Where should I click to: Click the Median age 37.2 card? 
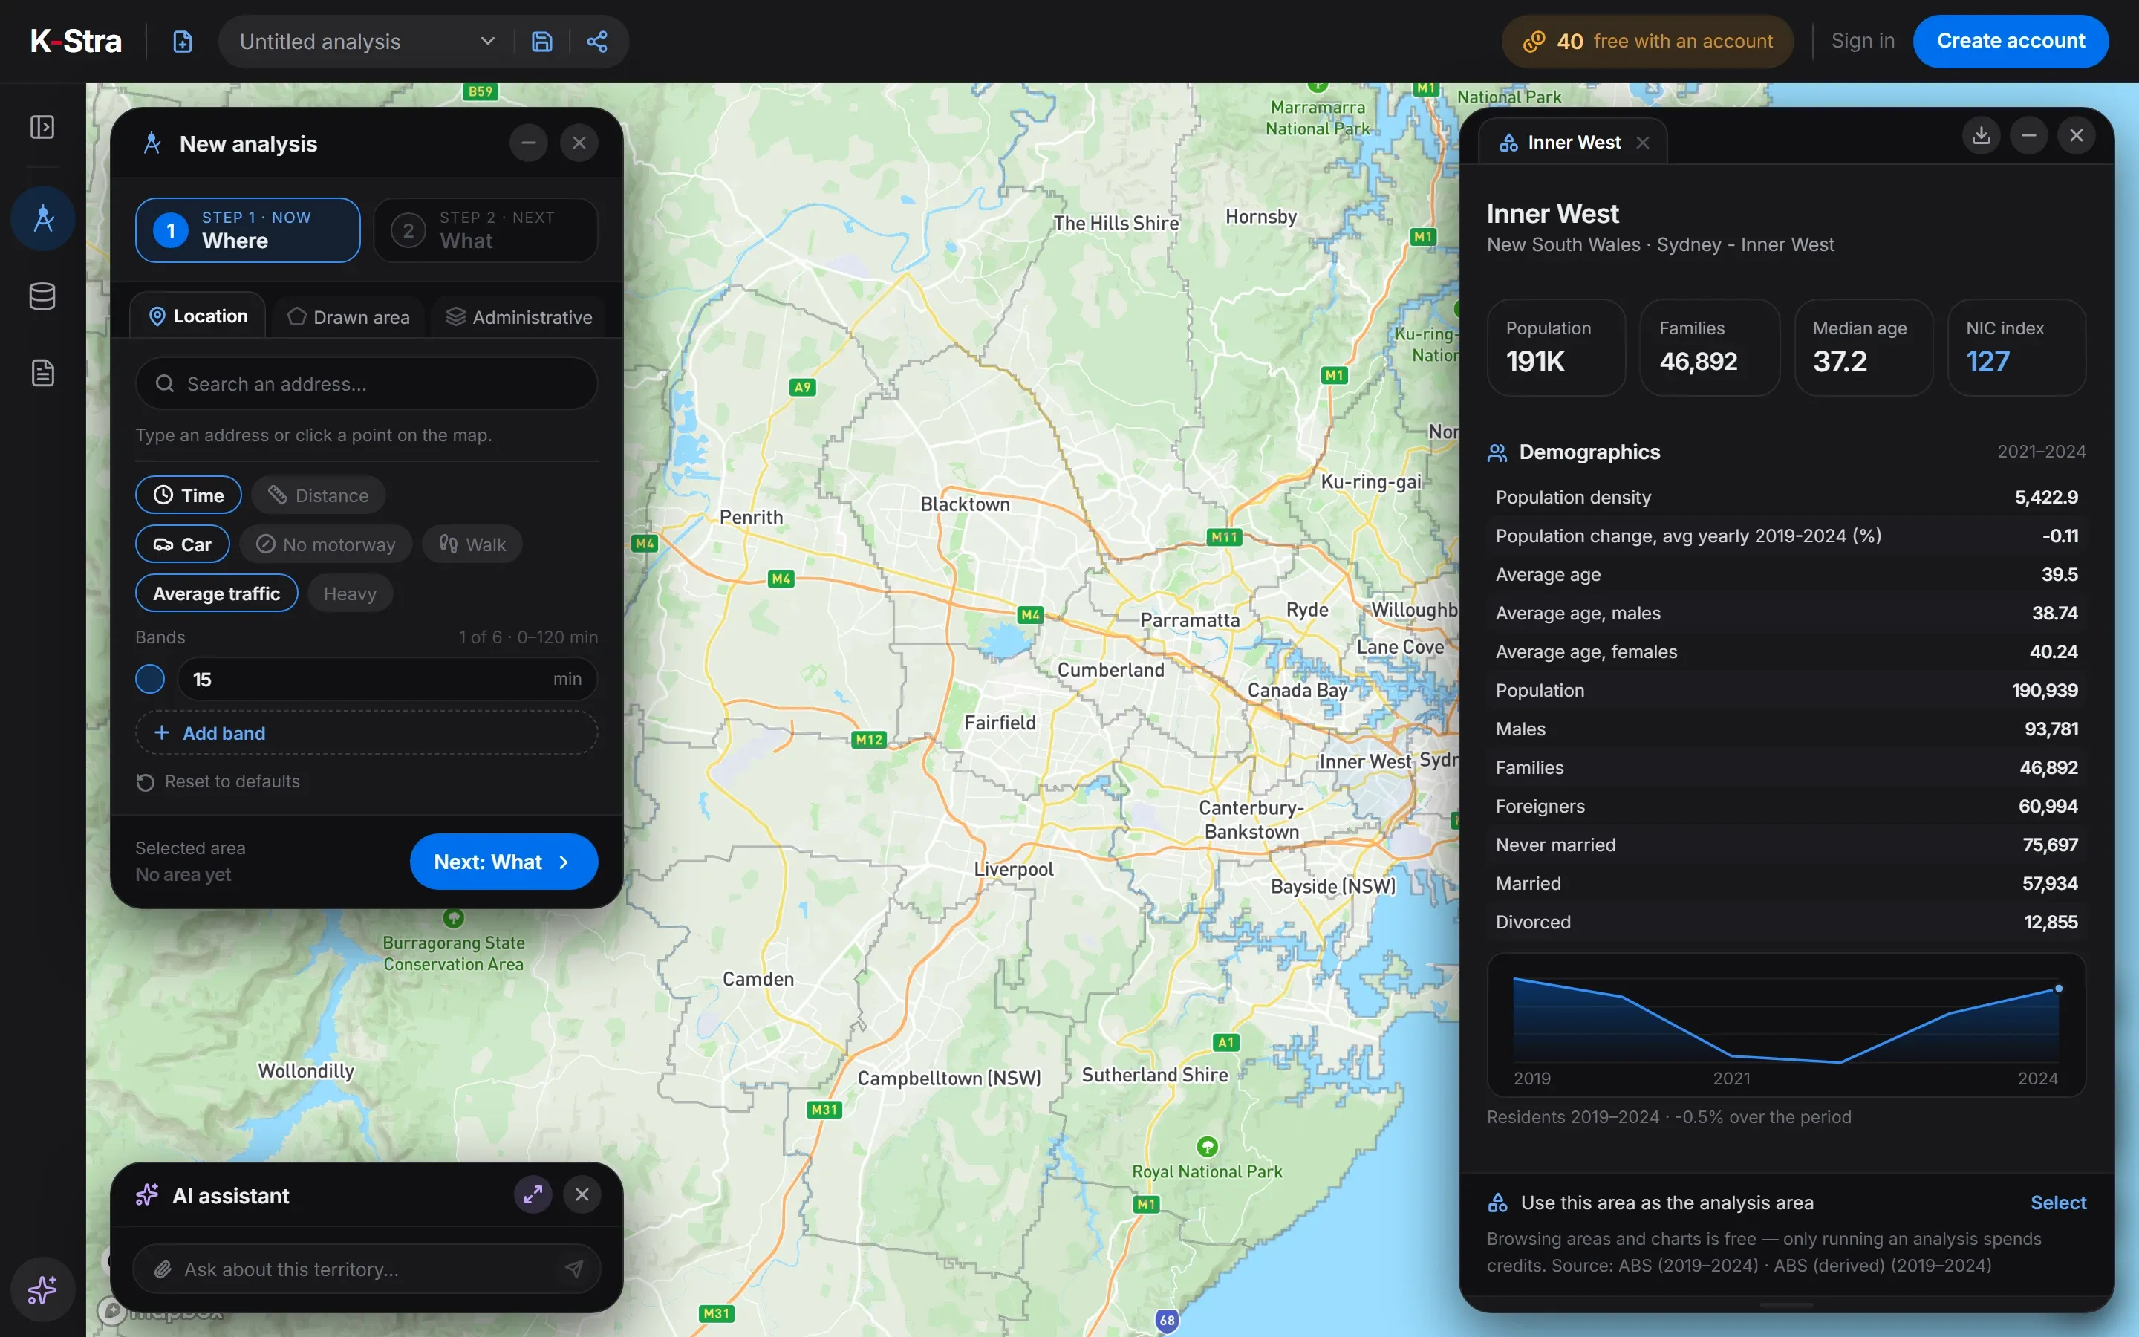[x=1863, y=348]
